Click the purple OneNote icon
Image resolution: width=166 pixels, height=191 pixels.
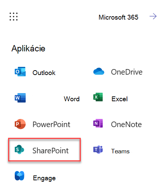tap(98, 123)
